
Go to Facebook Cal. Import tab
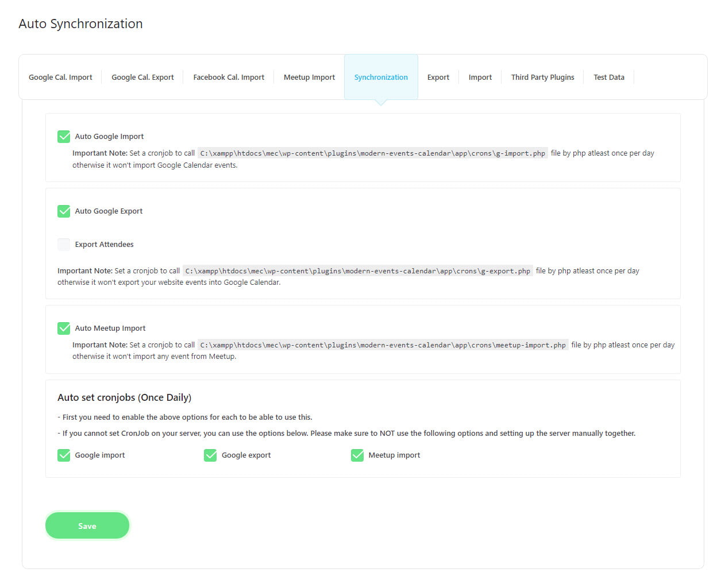pos(229,78)
